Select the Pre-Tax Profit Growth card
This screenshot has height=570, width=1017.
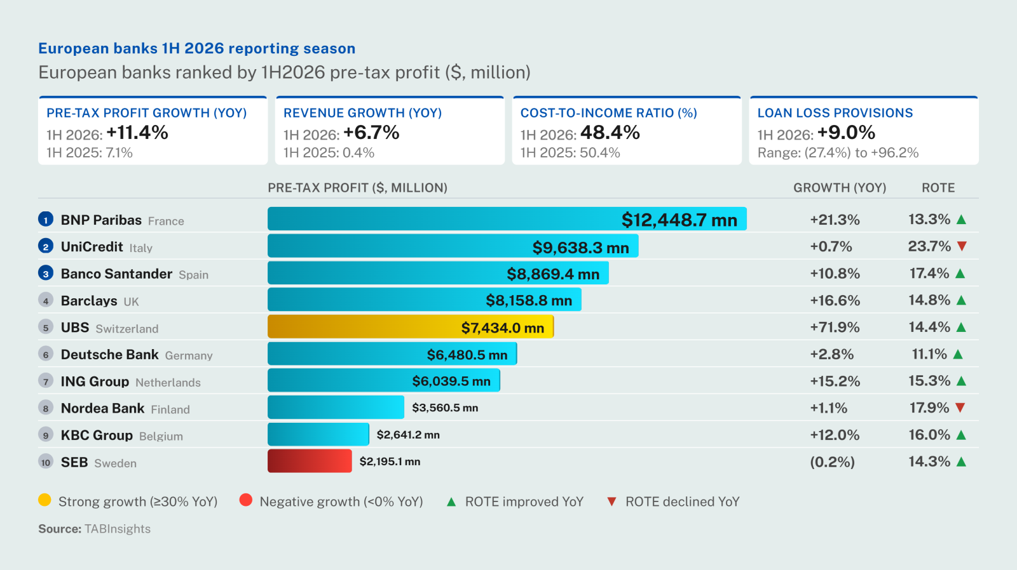click(x=153, y=131)
